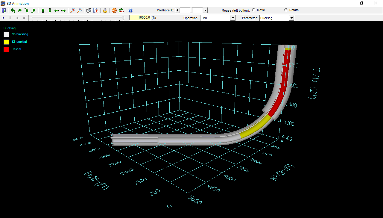This screenshot has height=218, width=383.
Task: Click the zoom out magnifier icon
Action: click(79, 10)
